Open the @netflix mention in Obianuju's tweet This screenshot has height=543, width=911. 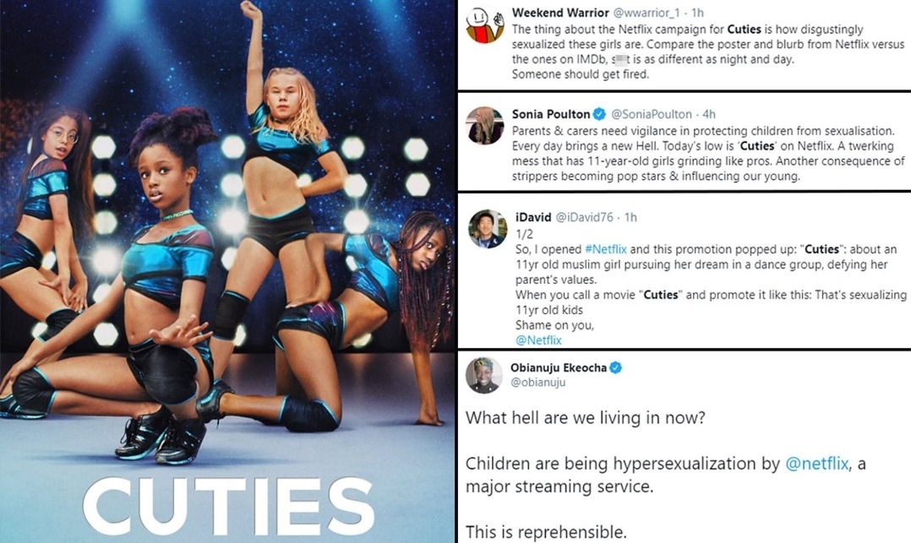[x=817, y=464]
